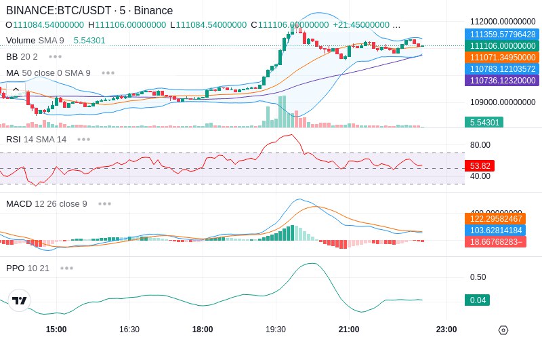Select the MACD 12 26 close 9 label
Viewport: 542px width, 339px height.
(47, 204)
